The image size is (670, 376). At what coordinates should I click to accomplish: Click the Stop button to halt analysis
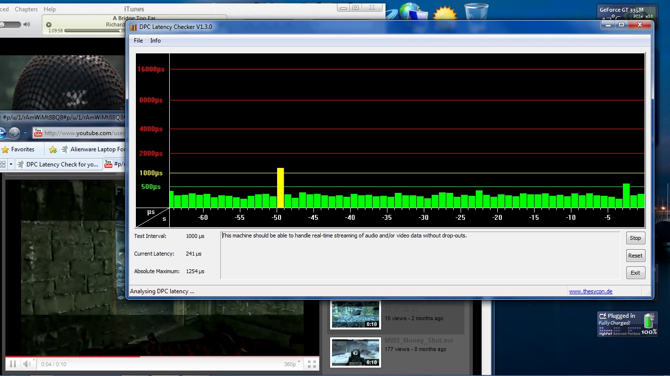click(635, 238)
